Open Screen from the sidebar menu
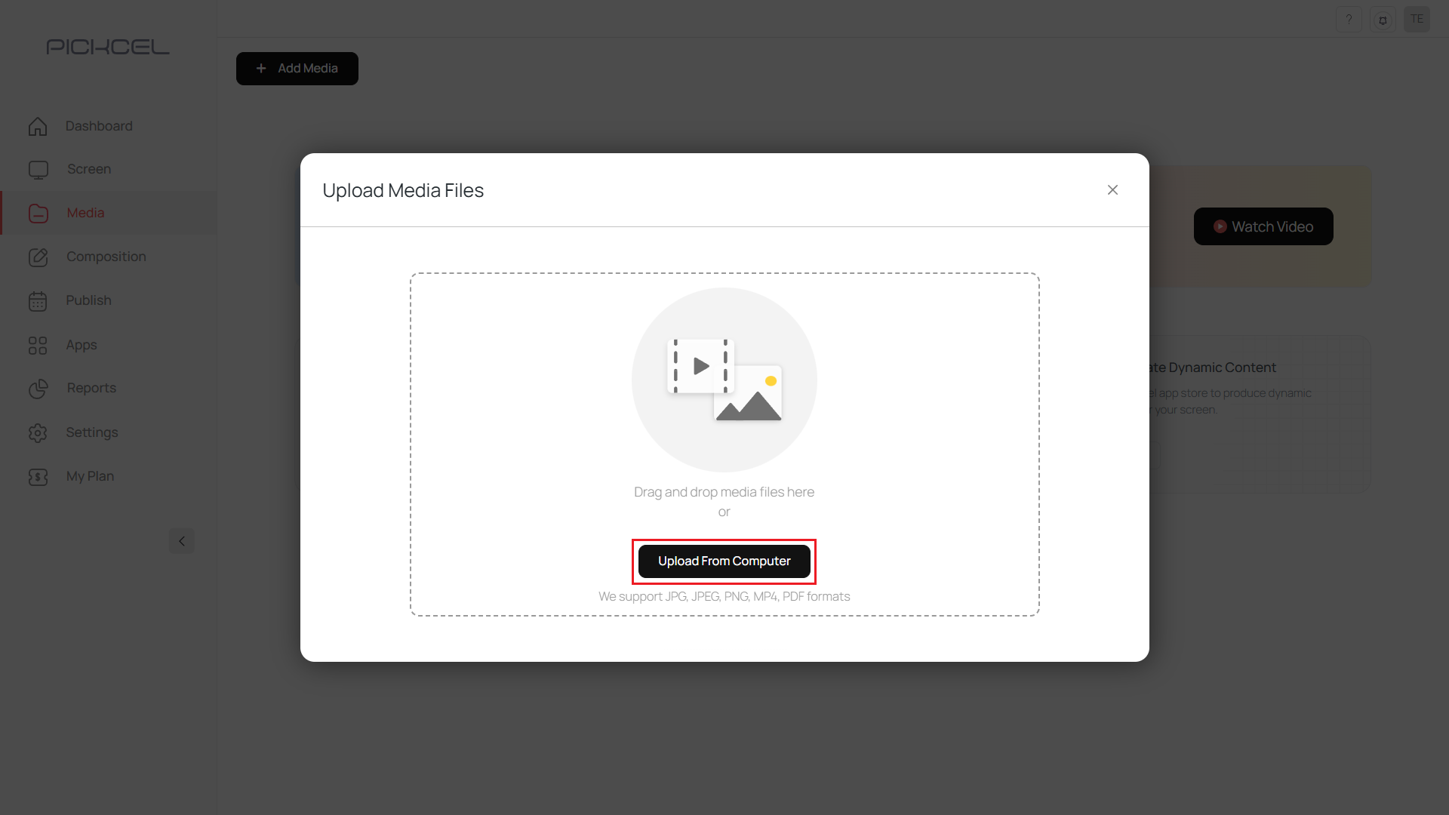The width and height of the screenshot is (1449, 815). pos(88,169)
